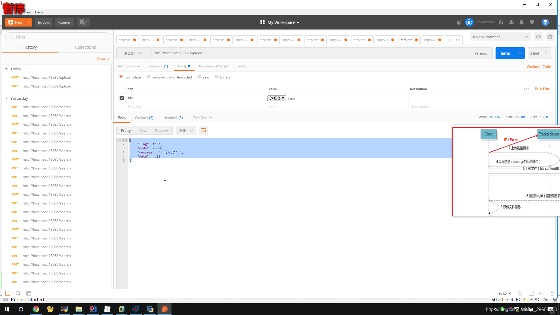
Task: Click the file input field for upload
Action: tap(276, 98)
